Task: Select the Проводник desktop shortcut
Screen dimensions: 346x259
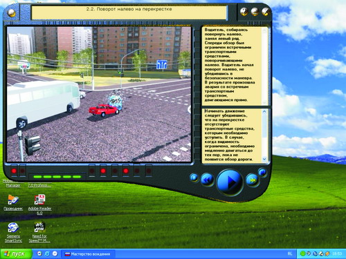Action: coord(13,202)
